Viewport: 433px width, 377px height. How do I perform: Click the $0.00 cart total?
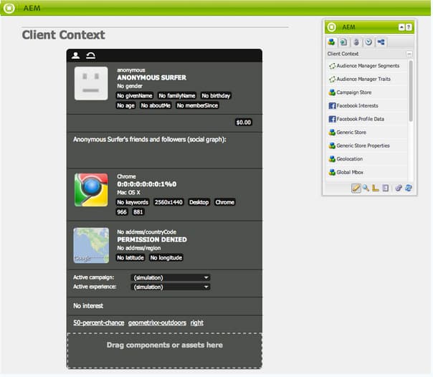click(244, 123)
